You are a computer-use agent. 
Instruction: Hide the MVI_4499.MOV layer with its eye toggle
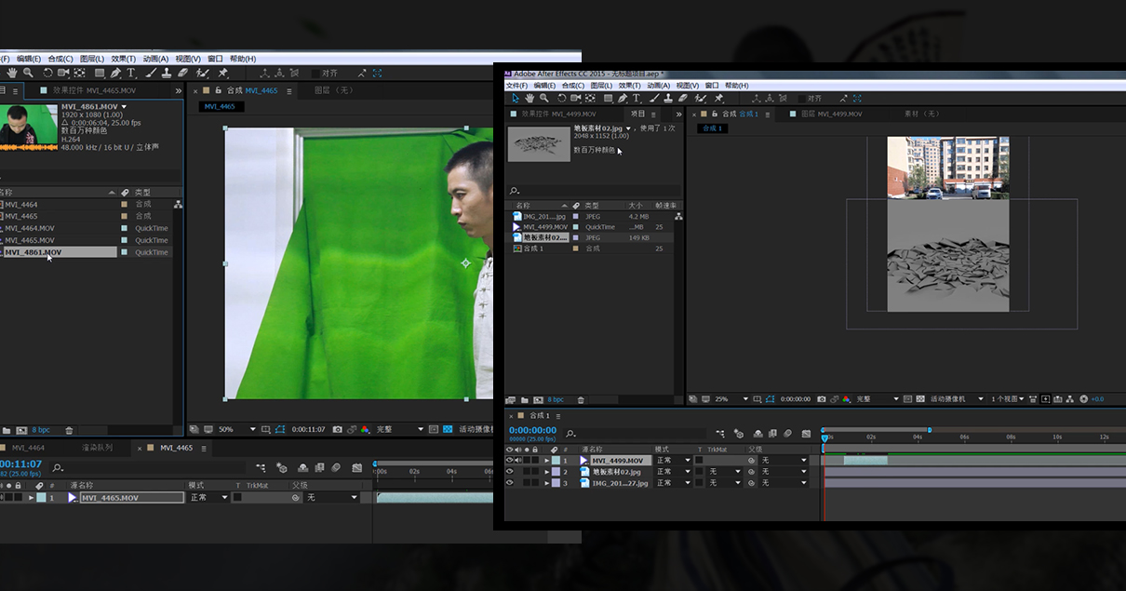click(x=509, y=460)
